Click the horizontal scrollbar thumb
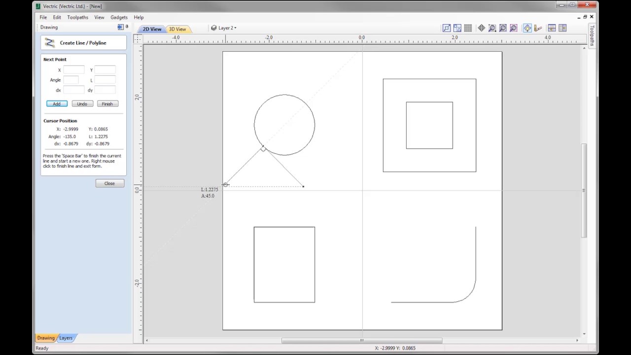Image resolution: width=631 pixels, height=355 pixels. 362,340
